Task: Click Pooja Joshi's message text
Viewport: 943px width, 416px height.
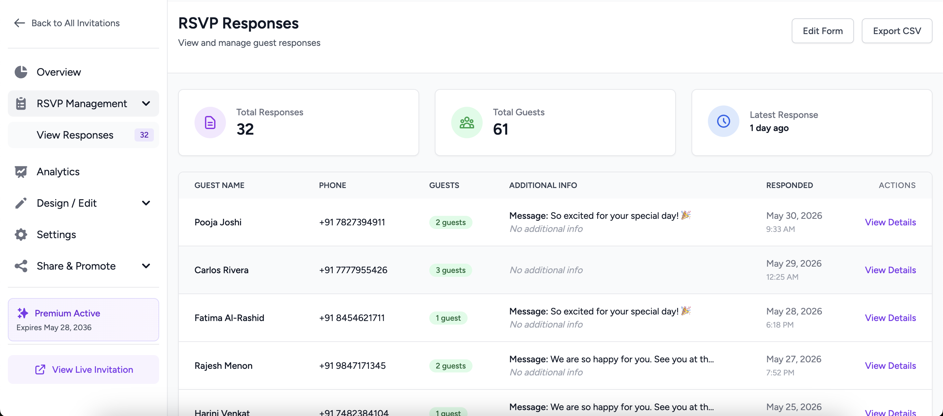Action: [x=600, y=216]
